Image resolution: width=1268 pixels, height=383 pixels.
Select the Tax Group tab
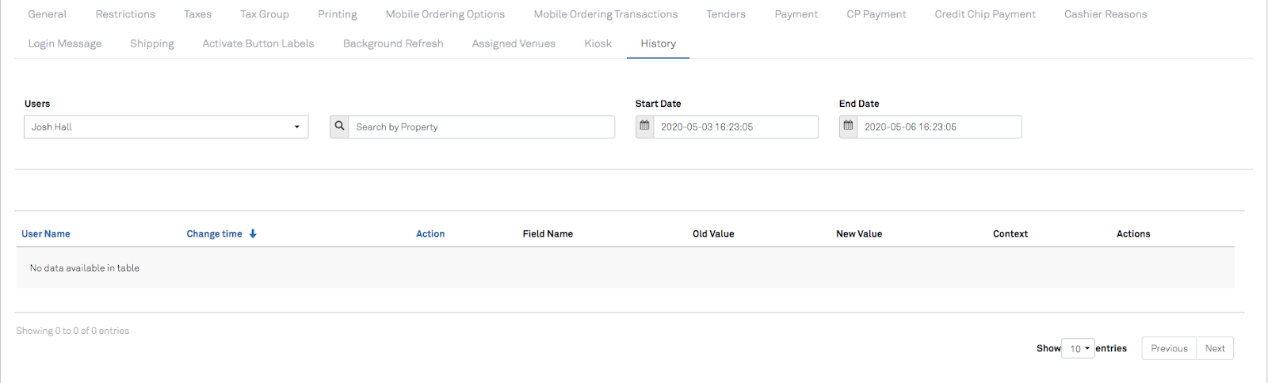(x=265, y=14)
